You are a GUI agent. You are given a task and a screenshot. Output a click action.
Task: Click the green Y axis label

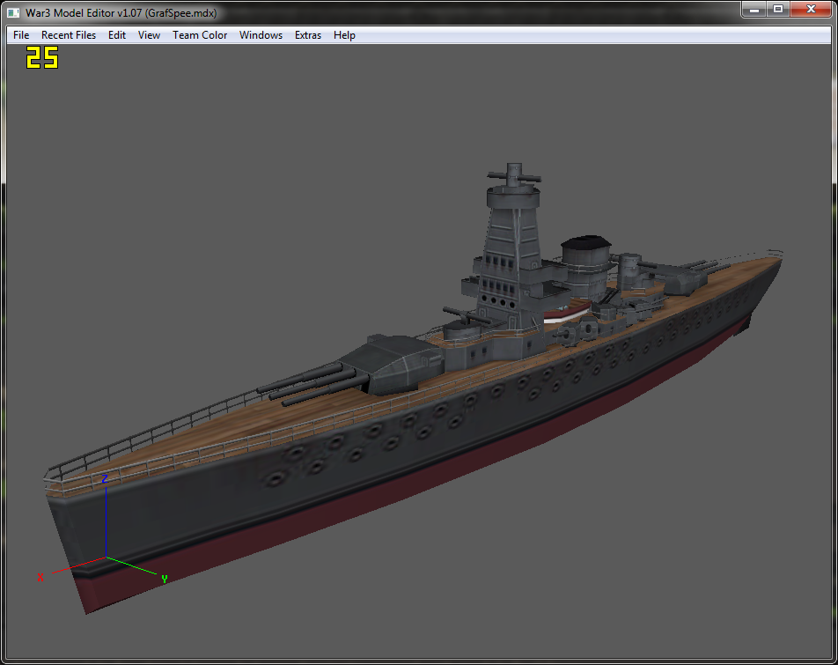(164, 579)
